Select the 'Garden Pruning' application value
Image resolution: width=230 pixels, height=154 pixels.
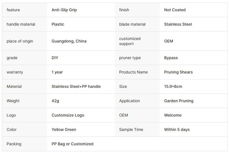179,101
